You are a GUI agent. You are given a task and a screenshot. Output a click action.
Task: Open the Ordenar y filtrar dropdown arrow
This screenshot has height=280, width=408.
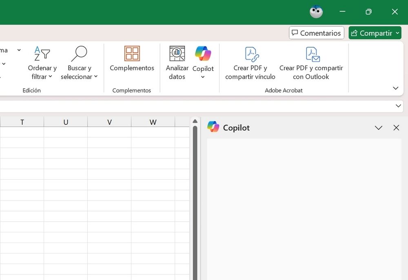pyautogui.click(x=51, y=77)
